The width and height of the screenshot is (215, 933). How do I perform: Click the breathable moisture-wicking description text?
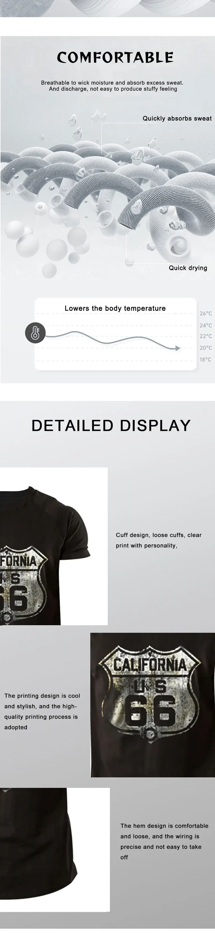coord(112,86)
